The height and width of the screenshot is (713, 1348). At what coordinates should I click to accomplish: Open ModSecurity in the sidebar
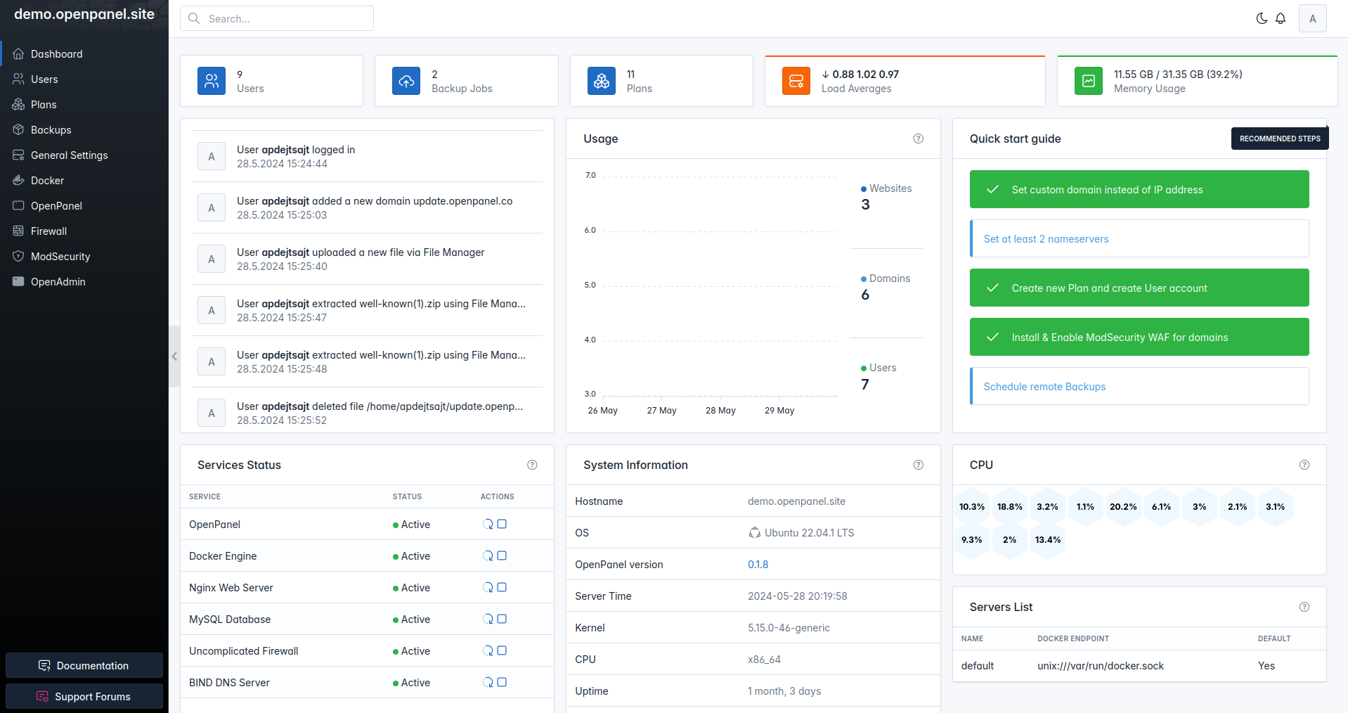coord(84,257)
